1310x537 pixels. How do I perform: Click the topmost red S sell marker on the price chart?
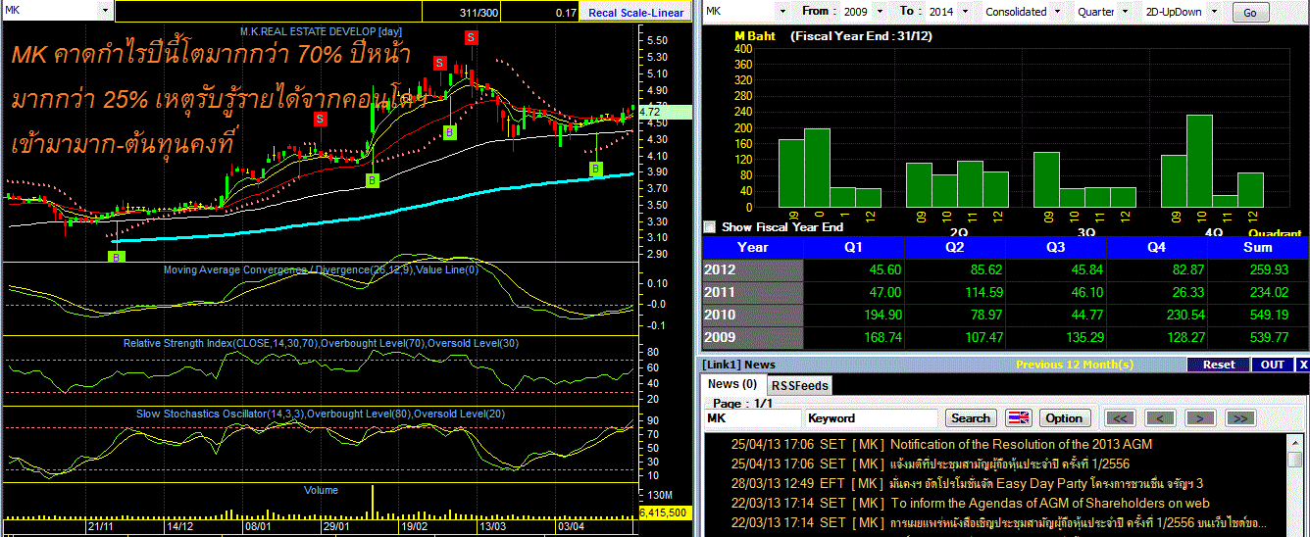click(472, 37)
